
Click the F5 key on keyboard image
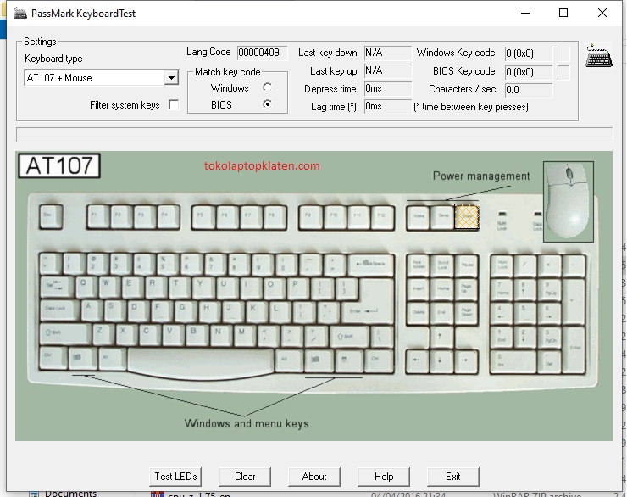coord(203,216)
